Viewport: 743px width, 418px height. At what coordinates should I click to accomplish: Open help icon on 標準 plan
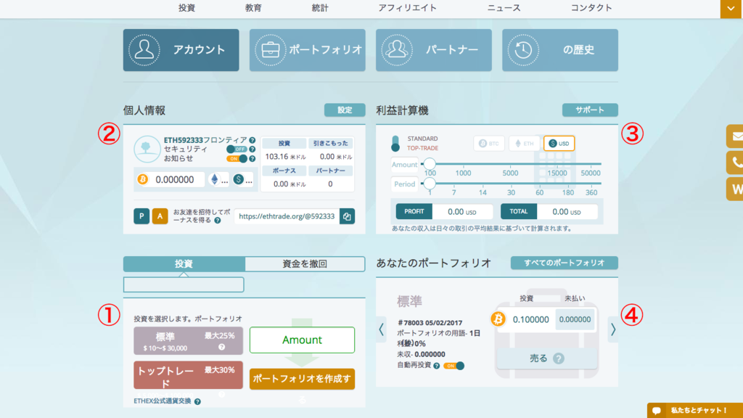coord(221,347)
